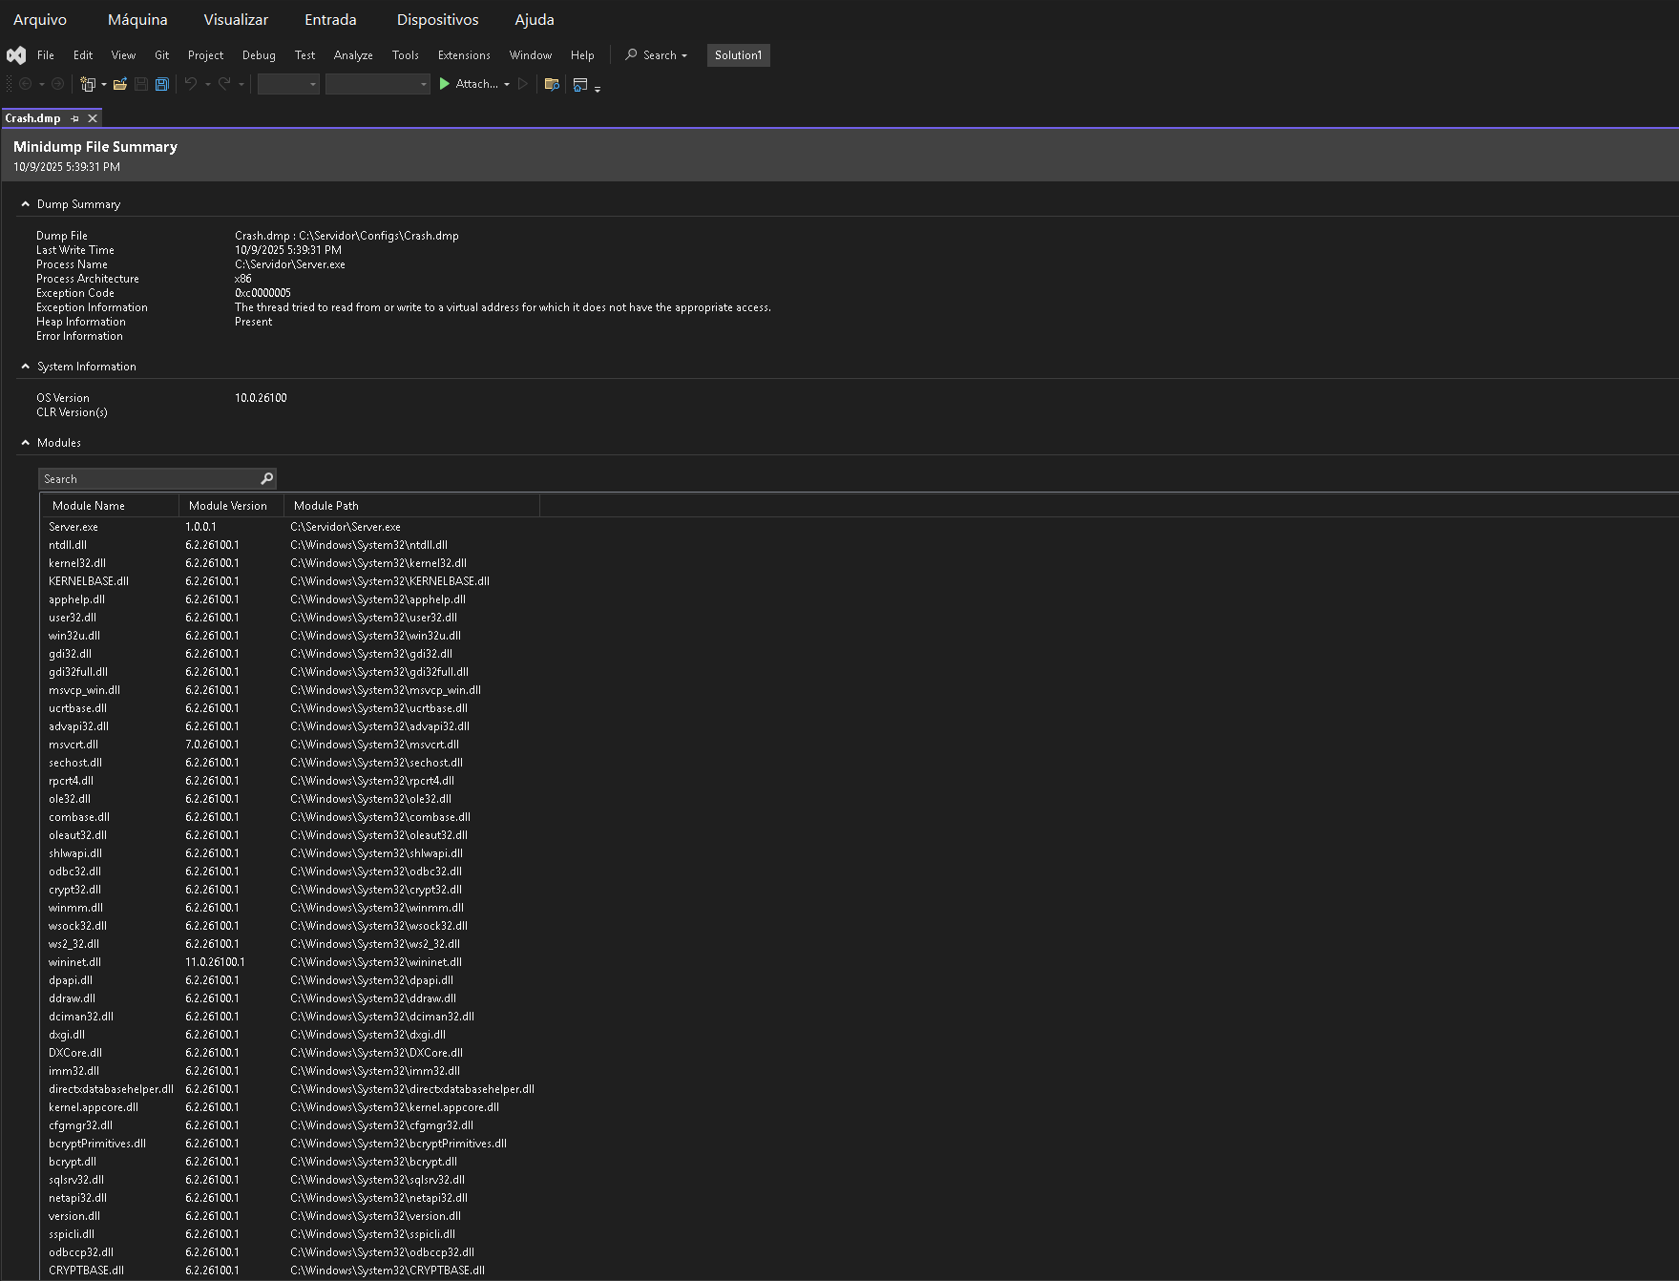Toggle the pin on the Crash.dmp tab
The height and width of the screenshot is (1281, 1679).
[75, 118]
